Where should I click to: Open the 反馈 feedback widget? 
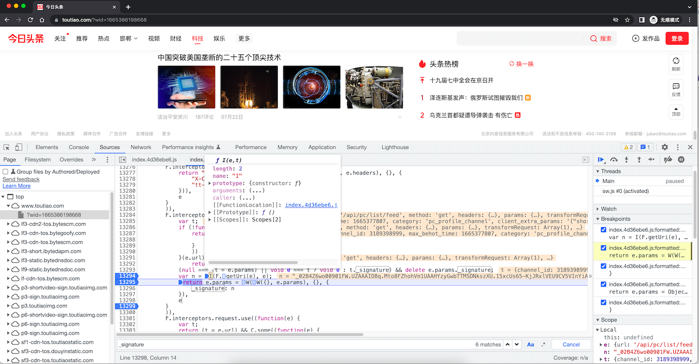[676, 89]
